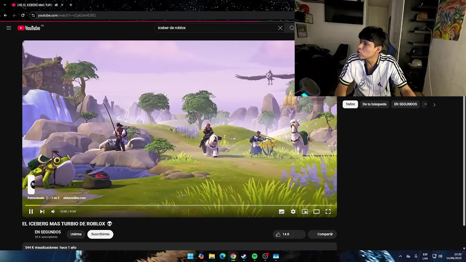Open the tab search dropdown arrow

pos(4,5)
